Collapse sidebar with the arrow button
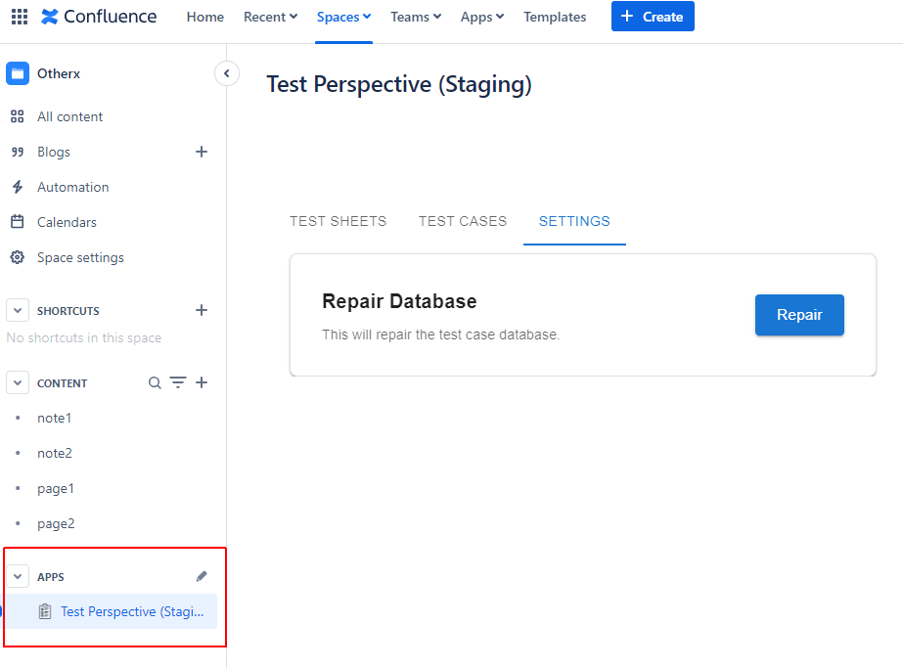 (227, 73)
